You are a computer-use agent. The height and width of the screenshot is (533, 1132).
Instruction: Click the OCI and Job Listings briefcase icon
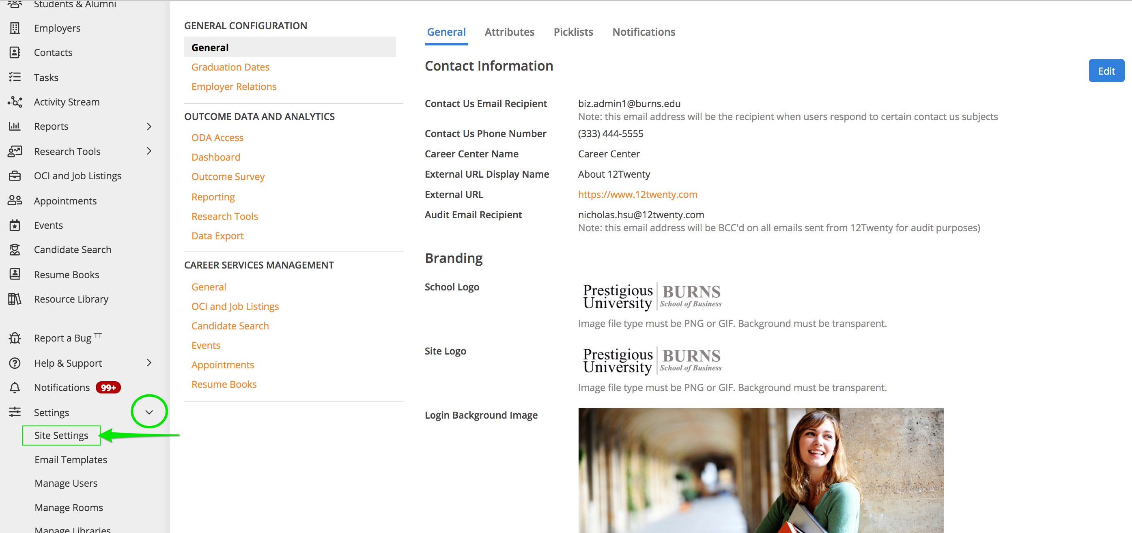pyautogui.click(x=15, y=176)
